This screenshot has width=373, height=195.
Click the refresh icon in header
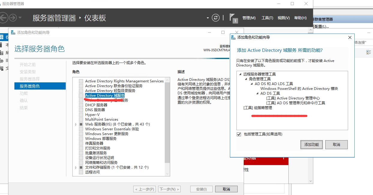coord(215,18)
